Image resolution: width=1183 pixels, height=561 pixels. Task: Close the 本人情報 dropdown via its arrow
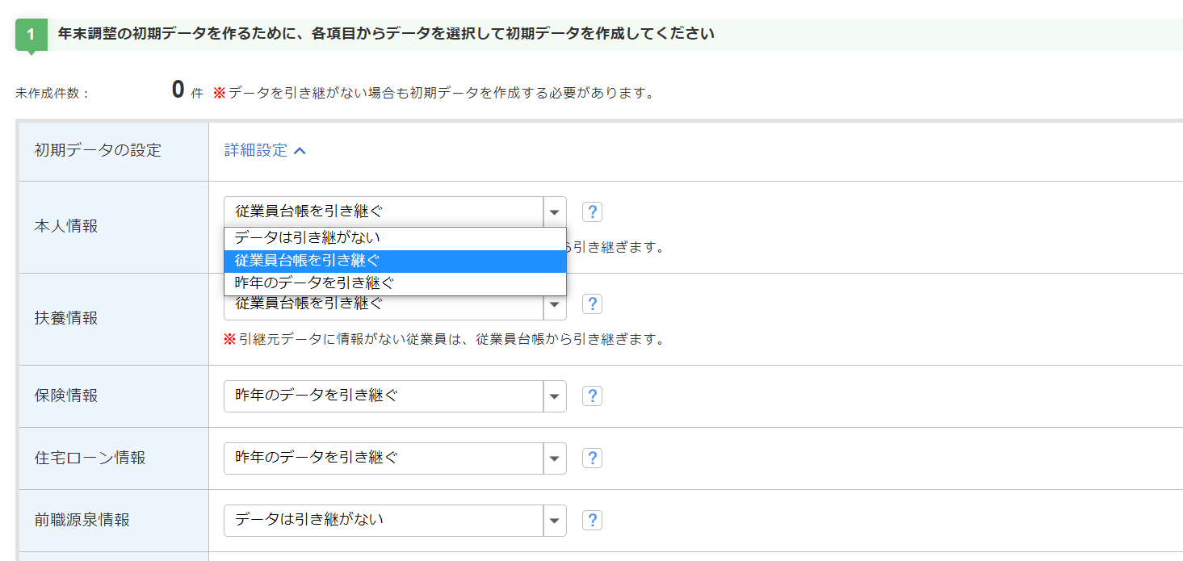555,212
